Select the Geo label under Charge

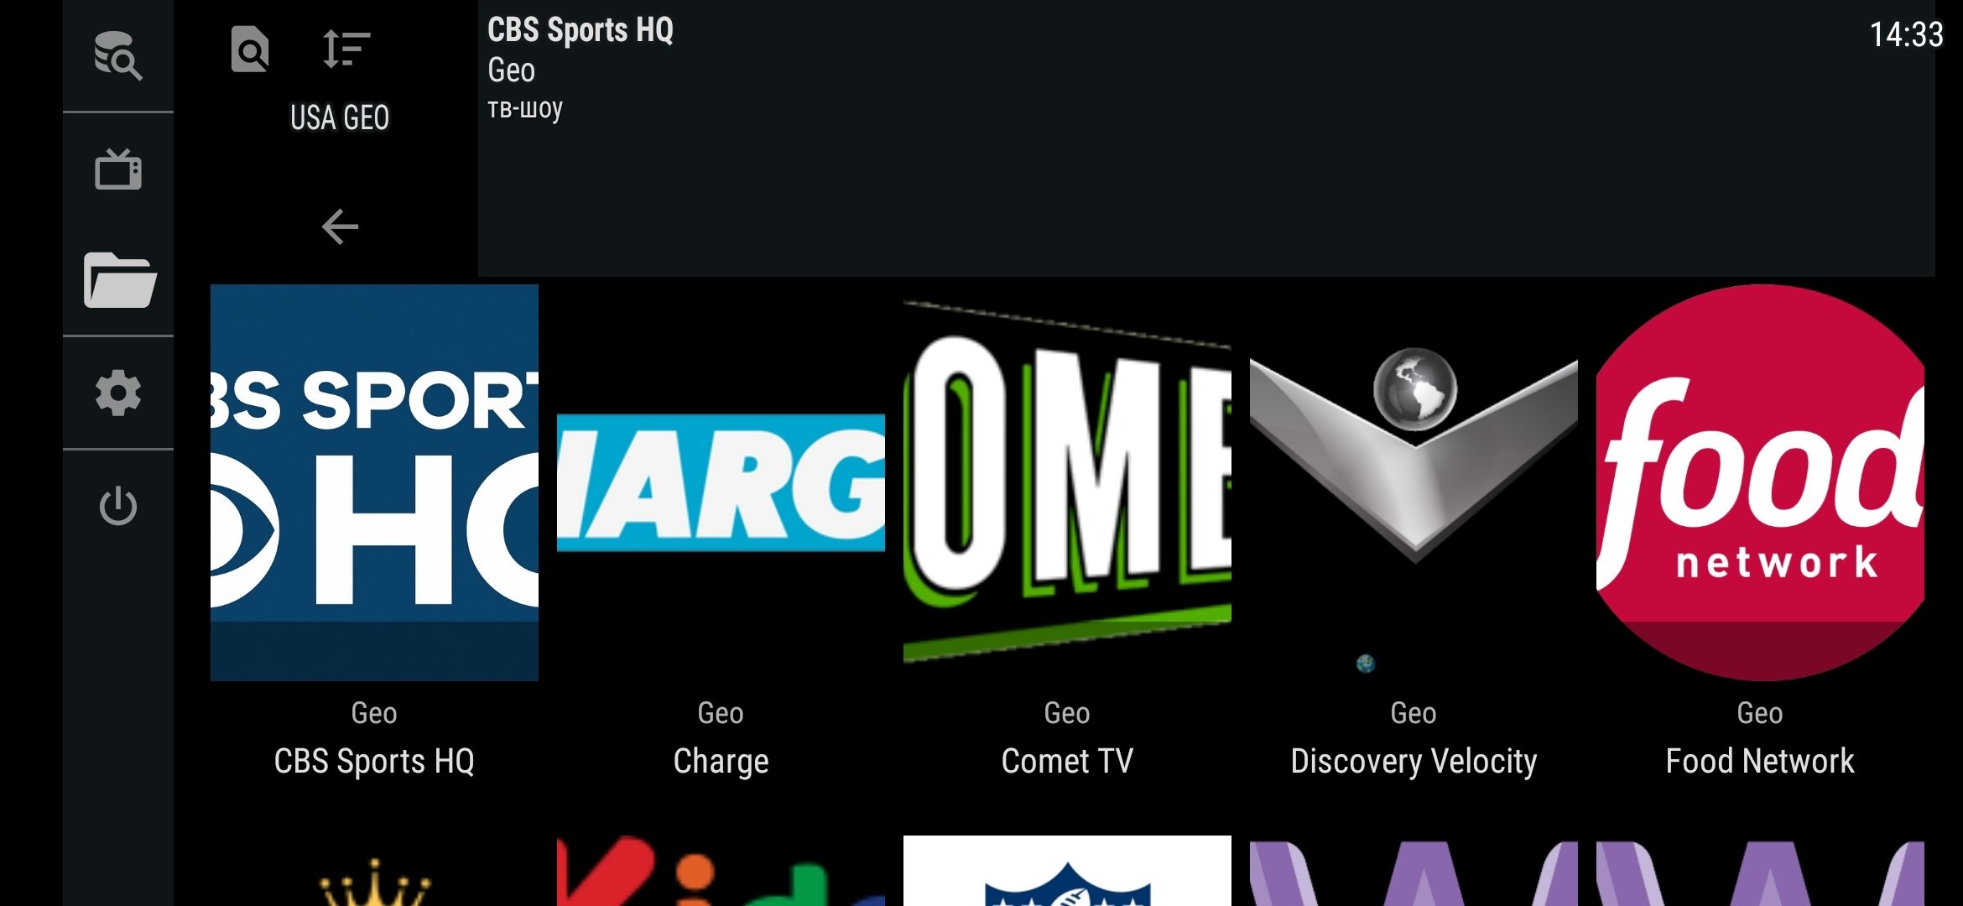coord(720,713)
